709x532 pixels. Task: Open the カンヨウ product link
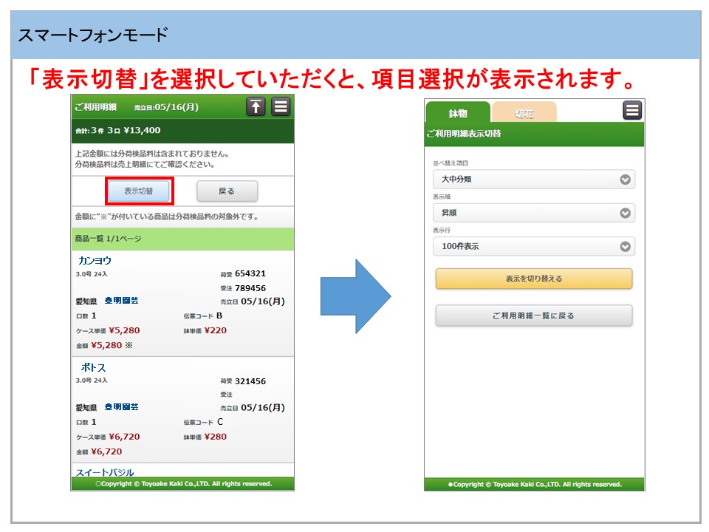[95, 261]
